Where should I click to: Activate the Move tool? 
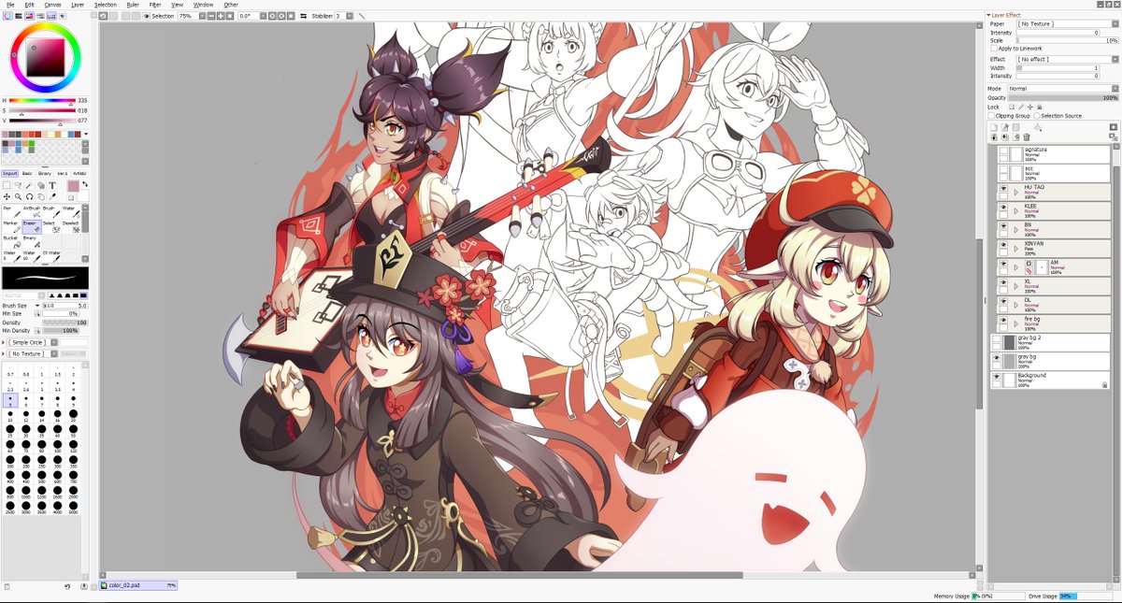(7, 196)
